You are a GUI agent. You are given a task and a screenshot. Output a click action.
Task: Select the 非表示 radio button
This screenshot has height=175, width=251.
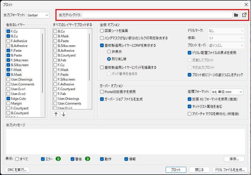109,52
